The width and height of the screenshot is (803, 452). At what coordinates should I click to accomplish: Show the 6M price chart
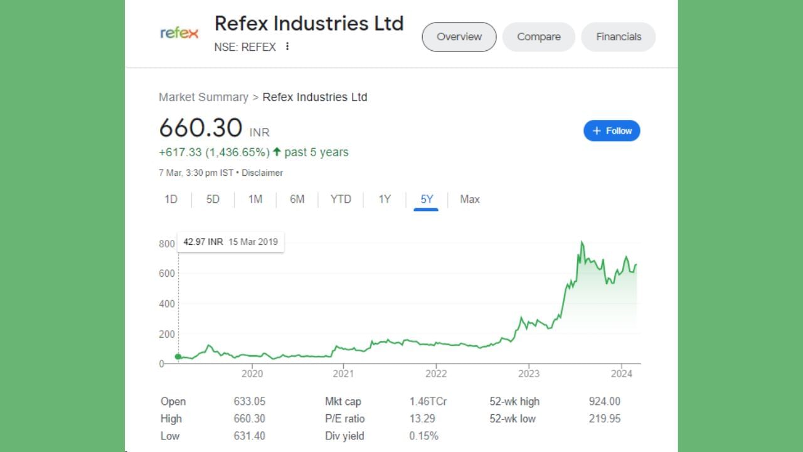point(297,200)
